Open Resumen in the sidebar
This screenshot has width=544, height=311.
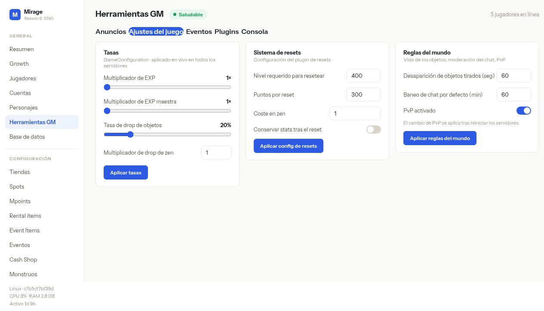point(42,49)
